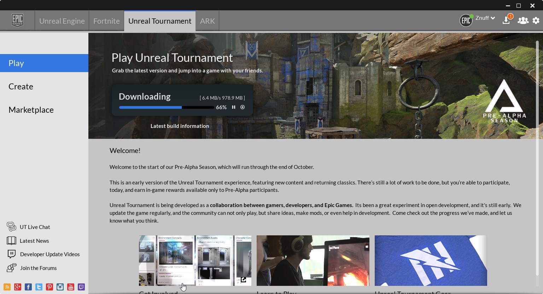Viewport: 543px width, 294px height.
Task: Switch to the Fortnite tab
Action: click(x=106, y=21)
